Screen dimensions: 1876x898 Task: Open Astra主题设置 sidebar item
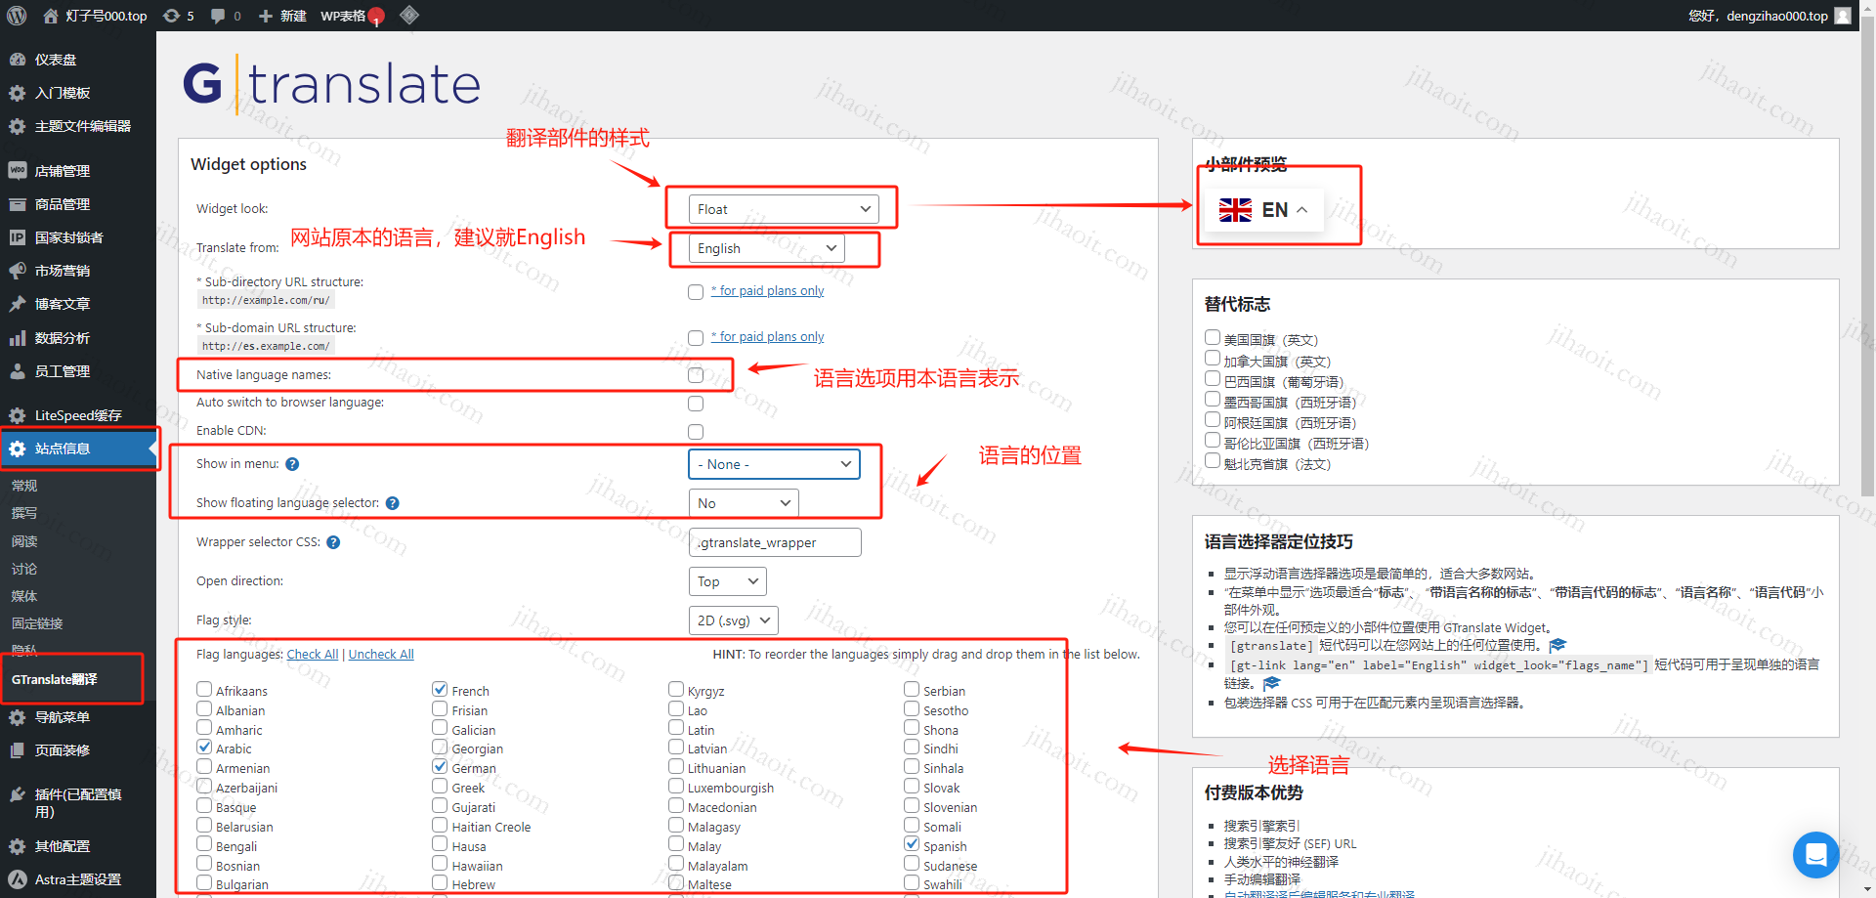(x=78, y=879)
